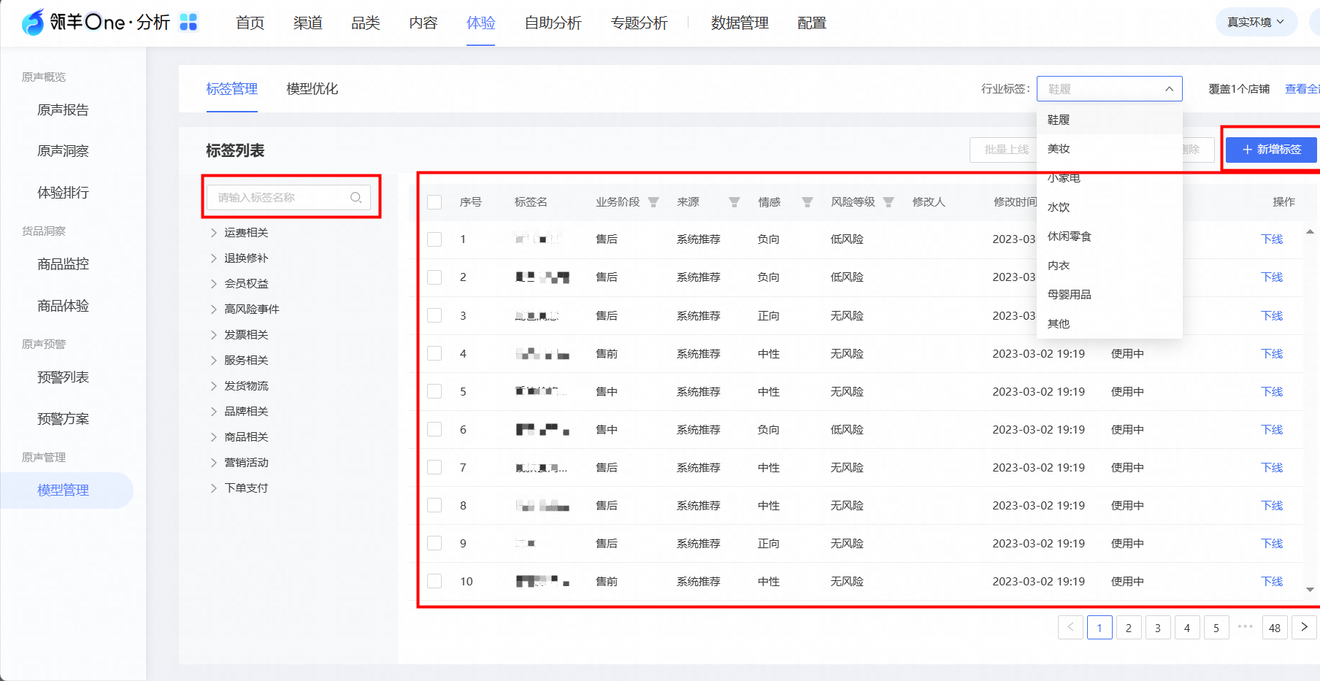Expand the 发货物流 tree node

pyautogui.click(x=214, y=386)
